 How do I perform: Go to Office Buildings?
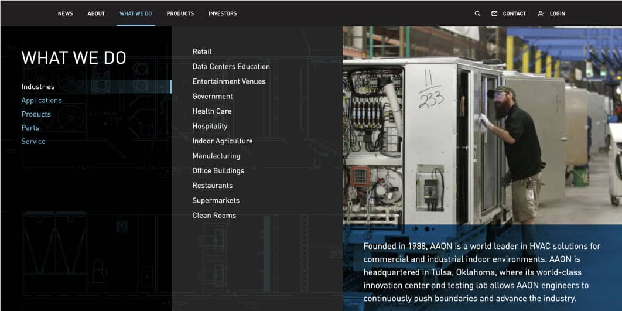point(218,170)
